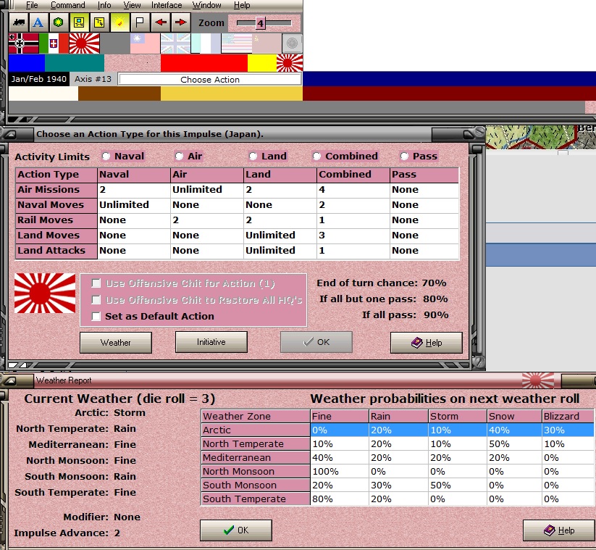Viewport: 596px width, 550px height.
Task: Click the North Temperate weather zone row
Action: coord(397,444)
